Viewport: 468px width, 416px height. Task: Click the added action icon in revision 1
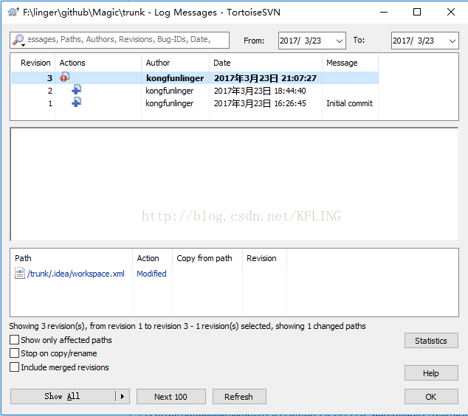[x=77, y=102]
